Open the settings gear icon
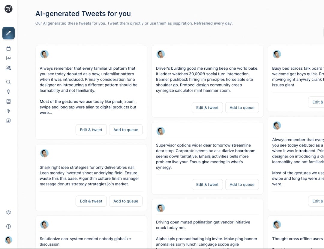The width and height of the screenshot is (324, 249). tap(8, 212)
